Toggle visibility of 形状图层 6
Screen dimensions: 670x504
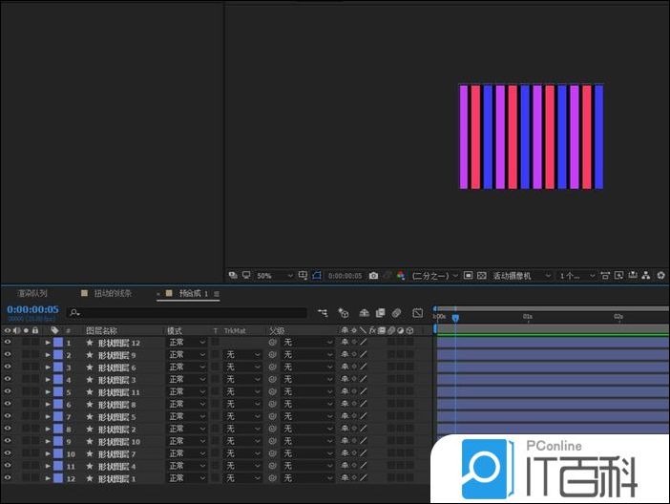8,367
